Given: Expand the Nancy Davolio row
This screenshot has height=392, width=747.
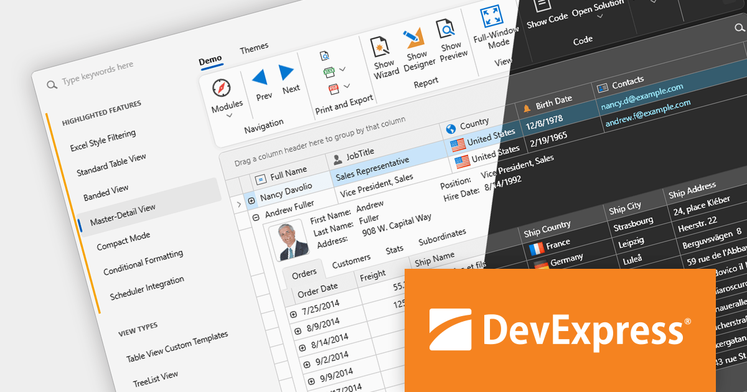Looking at the screenshot, I should pyautogui.click(x=251, y=200).
